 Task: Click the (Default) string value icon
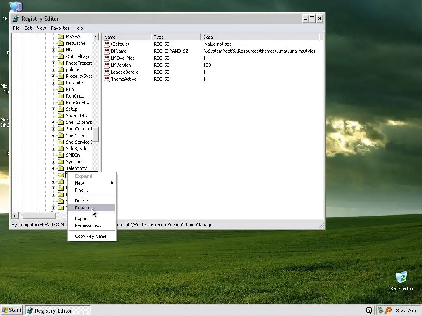click(x=107, y=44)
